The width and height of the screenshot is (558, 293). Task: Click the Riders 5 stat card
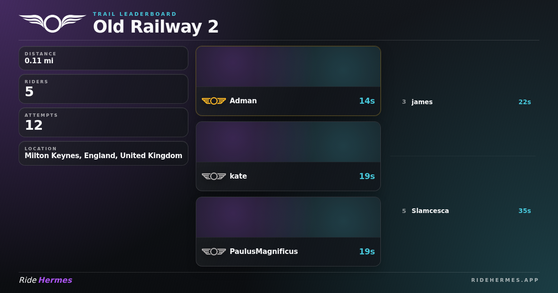tap(103, 89)
